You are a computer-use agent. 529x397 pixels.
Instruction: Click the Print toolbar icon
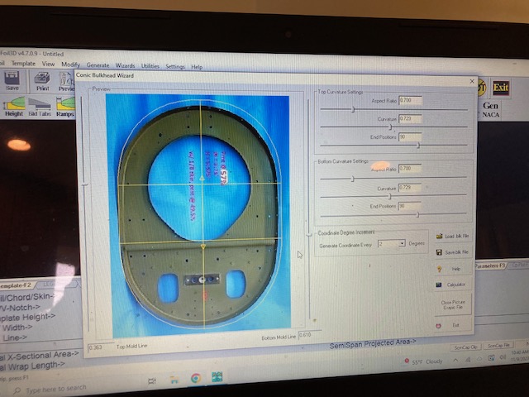tap(41, 80)
